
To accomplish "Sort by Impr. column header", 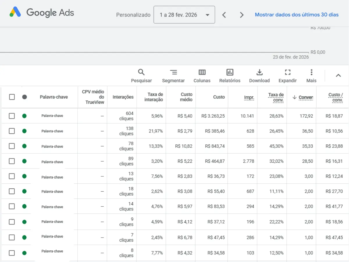I will coord(249,98).
